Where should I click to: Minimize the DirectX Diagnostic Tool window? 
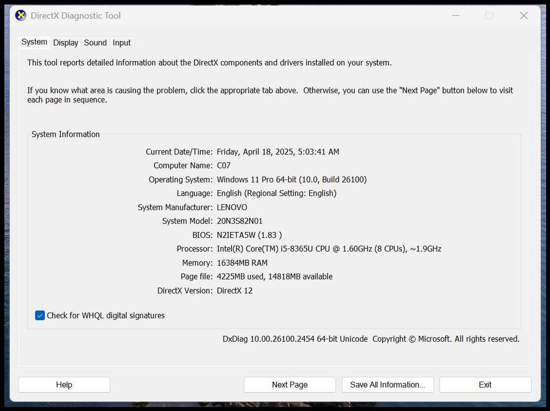(455, 15)
